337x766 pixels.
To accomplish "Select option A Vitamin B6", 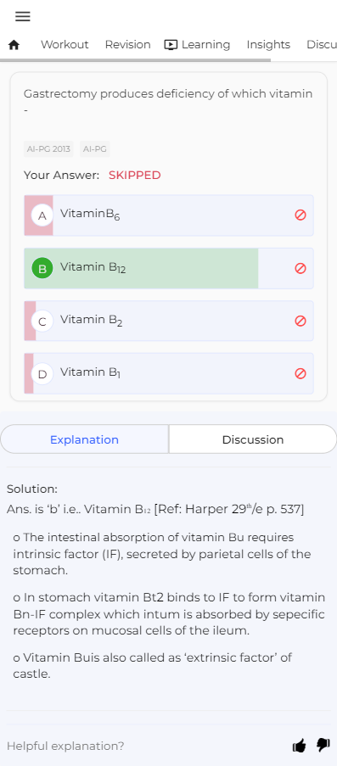I will [x=169, y=215].
